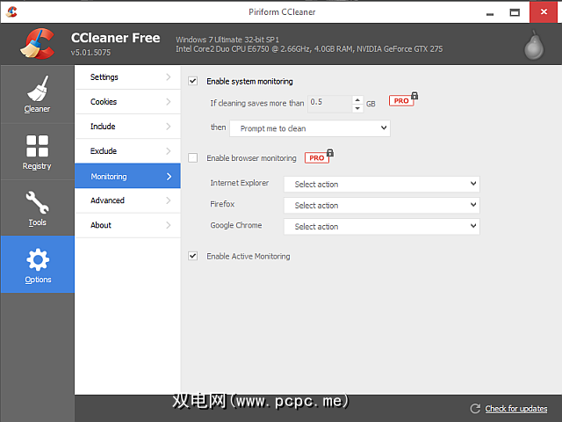Viewport: 562px width, 422px height.
Task: Open the Advanced options page
Action: click(x=127, y=200)
